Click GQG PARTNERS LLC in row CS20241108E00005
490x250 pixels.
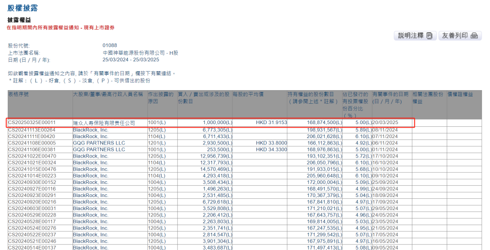[99, 143]
